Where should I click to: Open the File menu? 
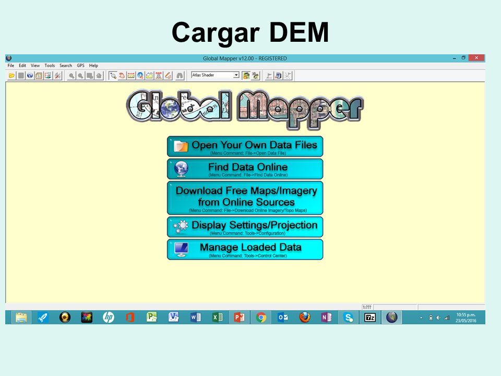(x=11, y=66)
